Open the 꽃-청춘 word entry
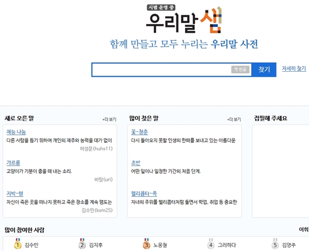This screenshot has width=309, height=251. point(139,132)
